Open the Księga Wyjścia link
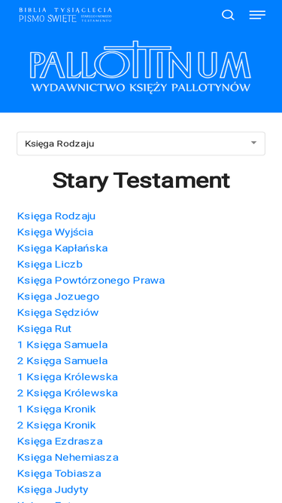282x503 pixels. click(x=56, y=232)
